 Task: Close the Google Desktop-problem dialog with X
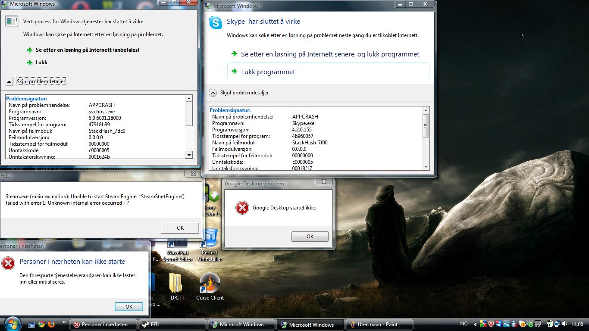coord(324,181)
